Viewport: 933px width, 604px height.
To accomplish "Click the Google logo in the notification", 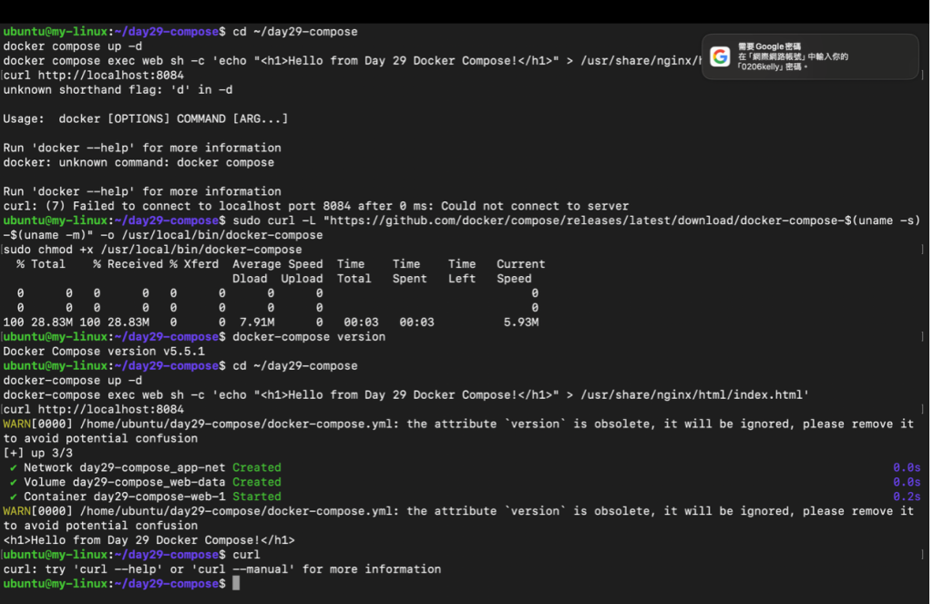I will pyautogui.click(x=720, y=56).
